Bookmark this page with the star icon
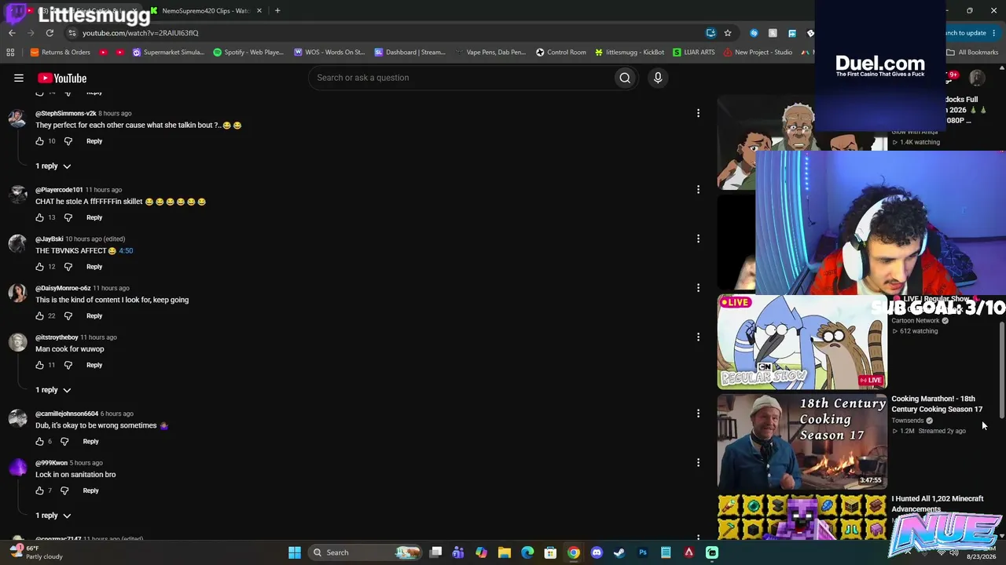The height and width of the screenshot is (565, 1006). point(728,33)
